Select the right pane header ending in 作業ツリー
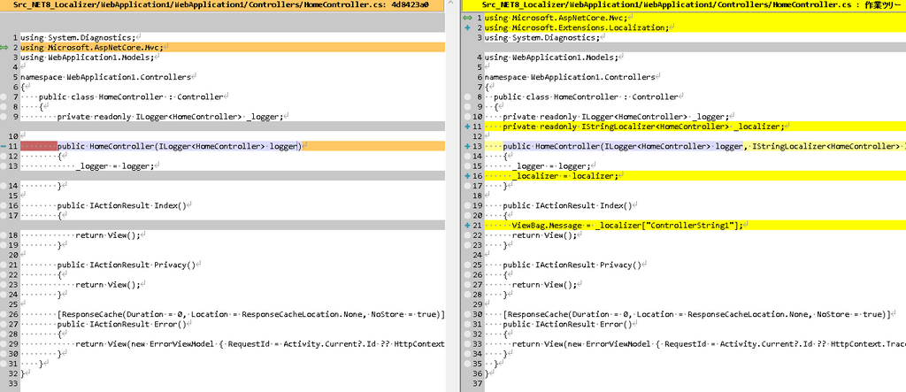The image size is (906, 392). point(684,4)
